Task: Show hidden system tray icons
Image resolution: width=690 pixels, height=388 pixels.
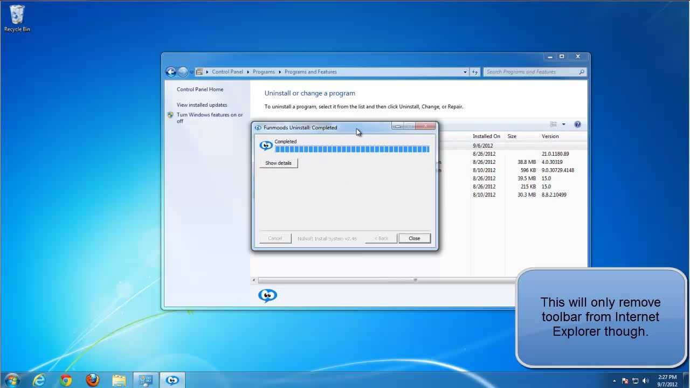Action: (615, 380)
